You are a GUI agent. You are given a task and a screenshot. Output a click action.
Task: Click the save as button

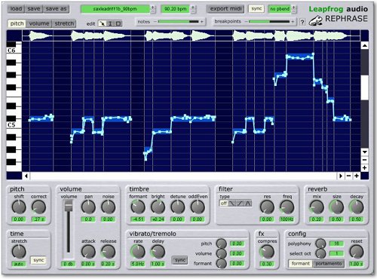[x=56, y=9]
